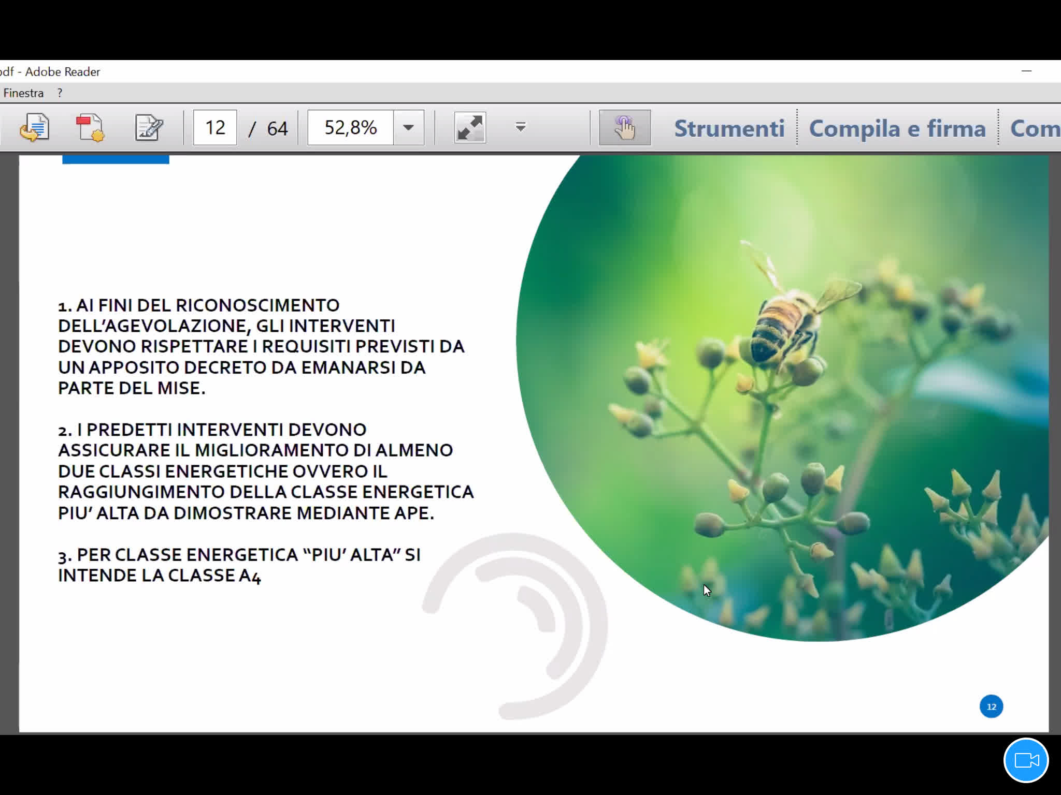This screenshot has width=1061, height=795.
Task: Click the create PDF online icon
Action: [x=90, y=127]
